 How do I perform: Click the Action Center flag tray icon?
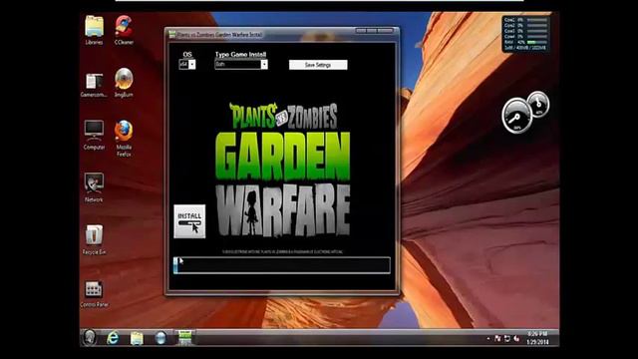[x=497, y=339]
